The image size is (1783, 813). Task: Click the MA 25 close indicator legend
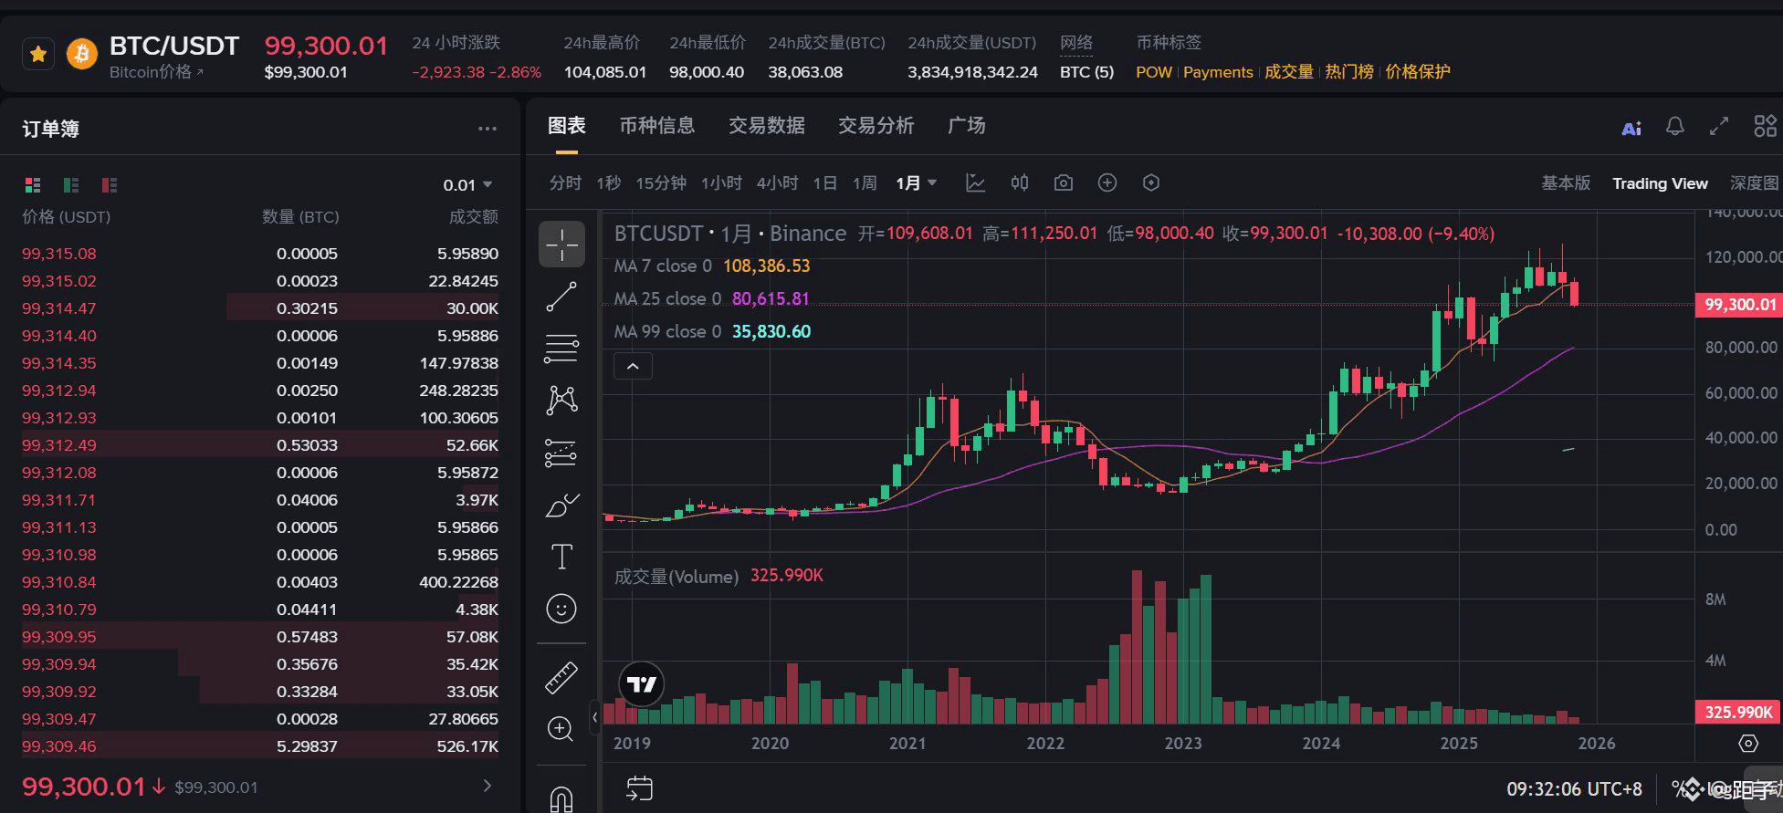click(x=712, y=299)
